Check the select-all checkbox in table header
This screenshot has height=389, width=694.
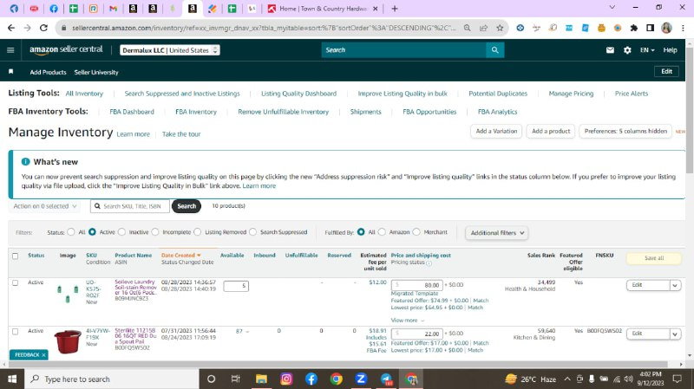[16, 256]
